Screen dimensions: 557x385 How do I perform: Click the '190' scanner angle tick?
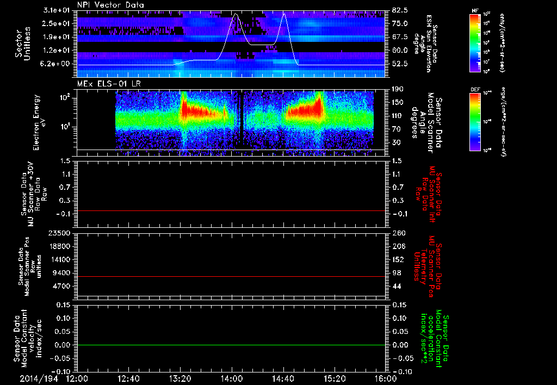[398, 89]
